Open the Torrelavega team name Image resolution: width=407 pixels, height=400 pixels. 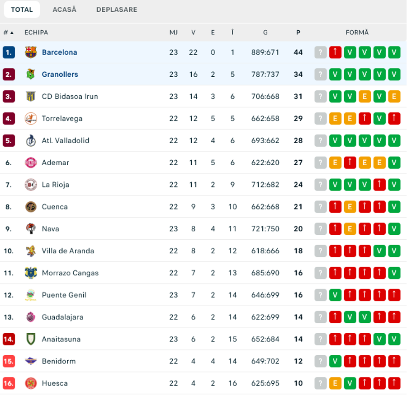62,118
